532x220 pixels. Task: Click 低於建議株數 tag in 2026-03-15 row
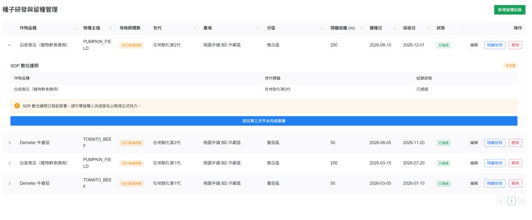click(x=132, y=163)
